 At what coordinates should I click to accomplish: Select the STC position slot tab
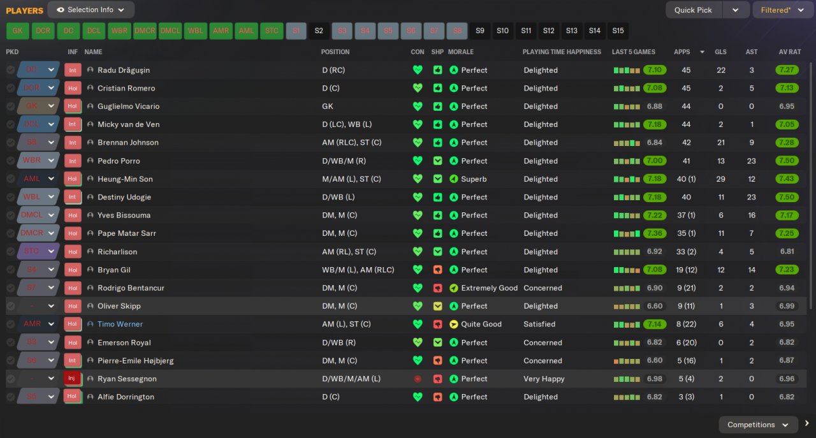pos(272,31)
